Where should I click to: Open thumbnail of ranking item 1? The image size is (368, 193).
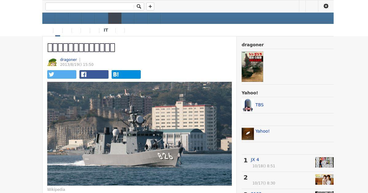(324, 162)
